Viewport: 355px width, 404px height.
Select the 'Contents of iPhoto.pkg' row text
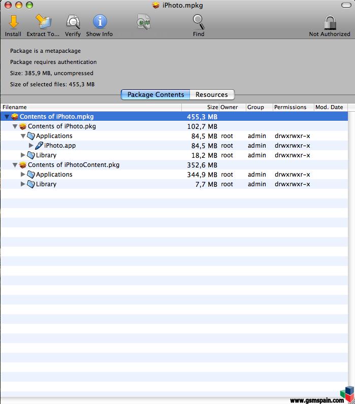(62, 126)
